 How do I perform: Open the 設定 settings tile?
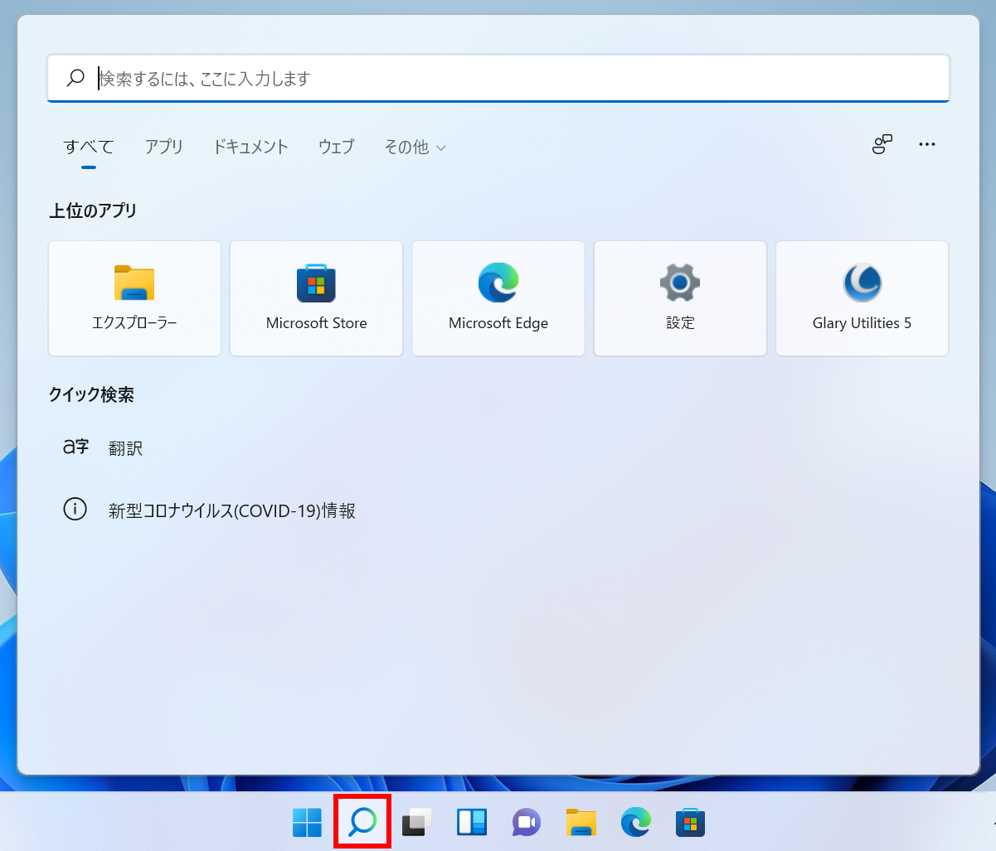click(x=680, y=298)
